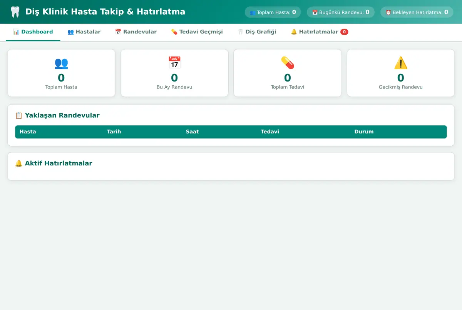Click the bell icon beside Aktif Hatırlatmalar
The image size is (462, 310).
click(19, 163)
